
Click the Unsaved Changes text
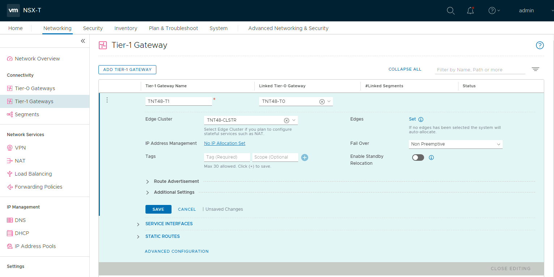pos(224,209)
